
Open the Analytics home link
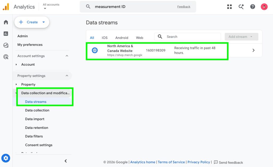point(143,162)
